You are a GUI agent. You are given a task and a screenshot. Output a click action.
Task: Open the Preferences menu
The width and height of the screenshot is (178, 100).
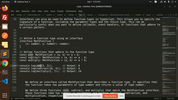(x=71, y=11)
